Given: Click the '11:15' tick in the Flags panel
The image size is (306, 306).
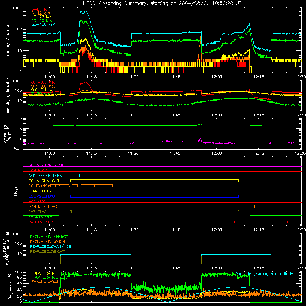Looking at the screenshot, I should point(91,230).
